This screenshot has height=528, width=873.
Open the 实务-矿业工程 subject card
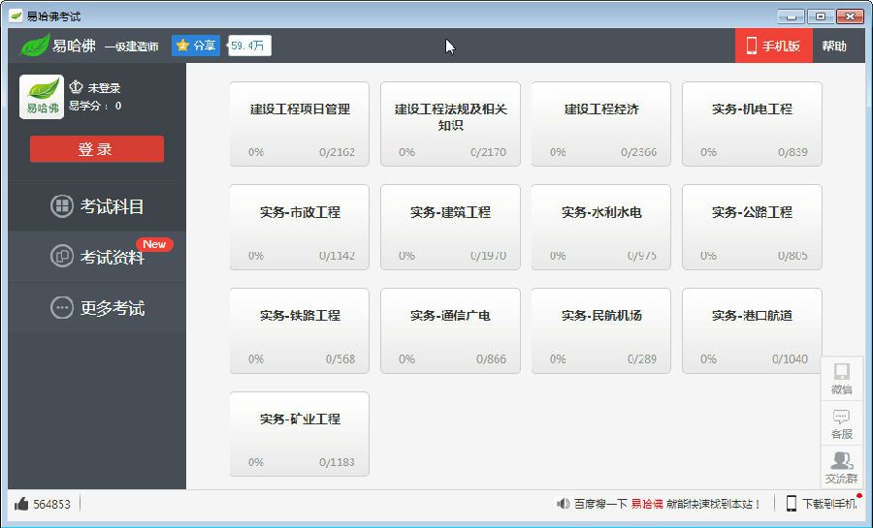(x=300, y=434)
